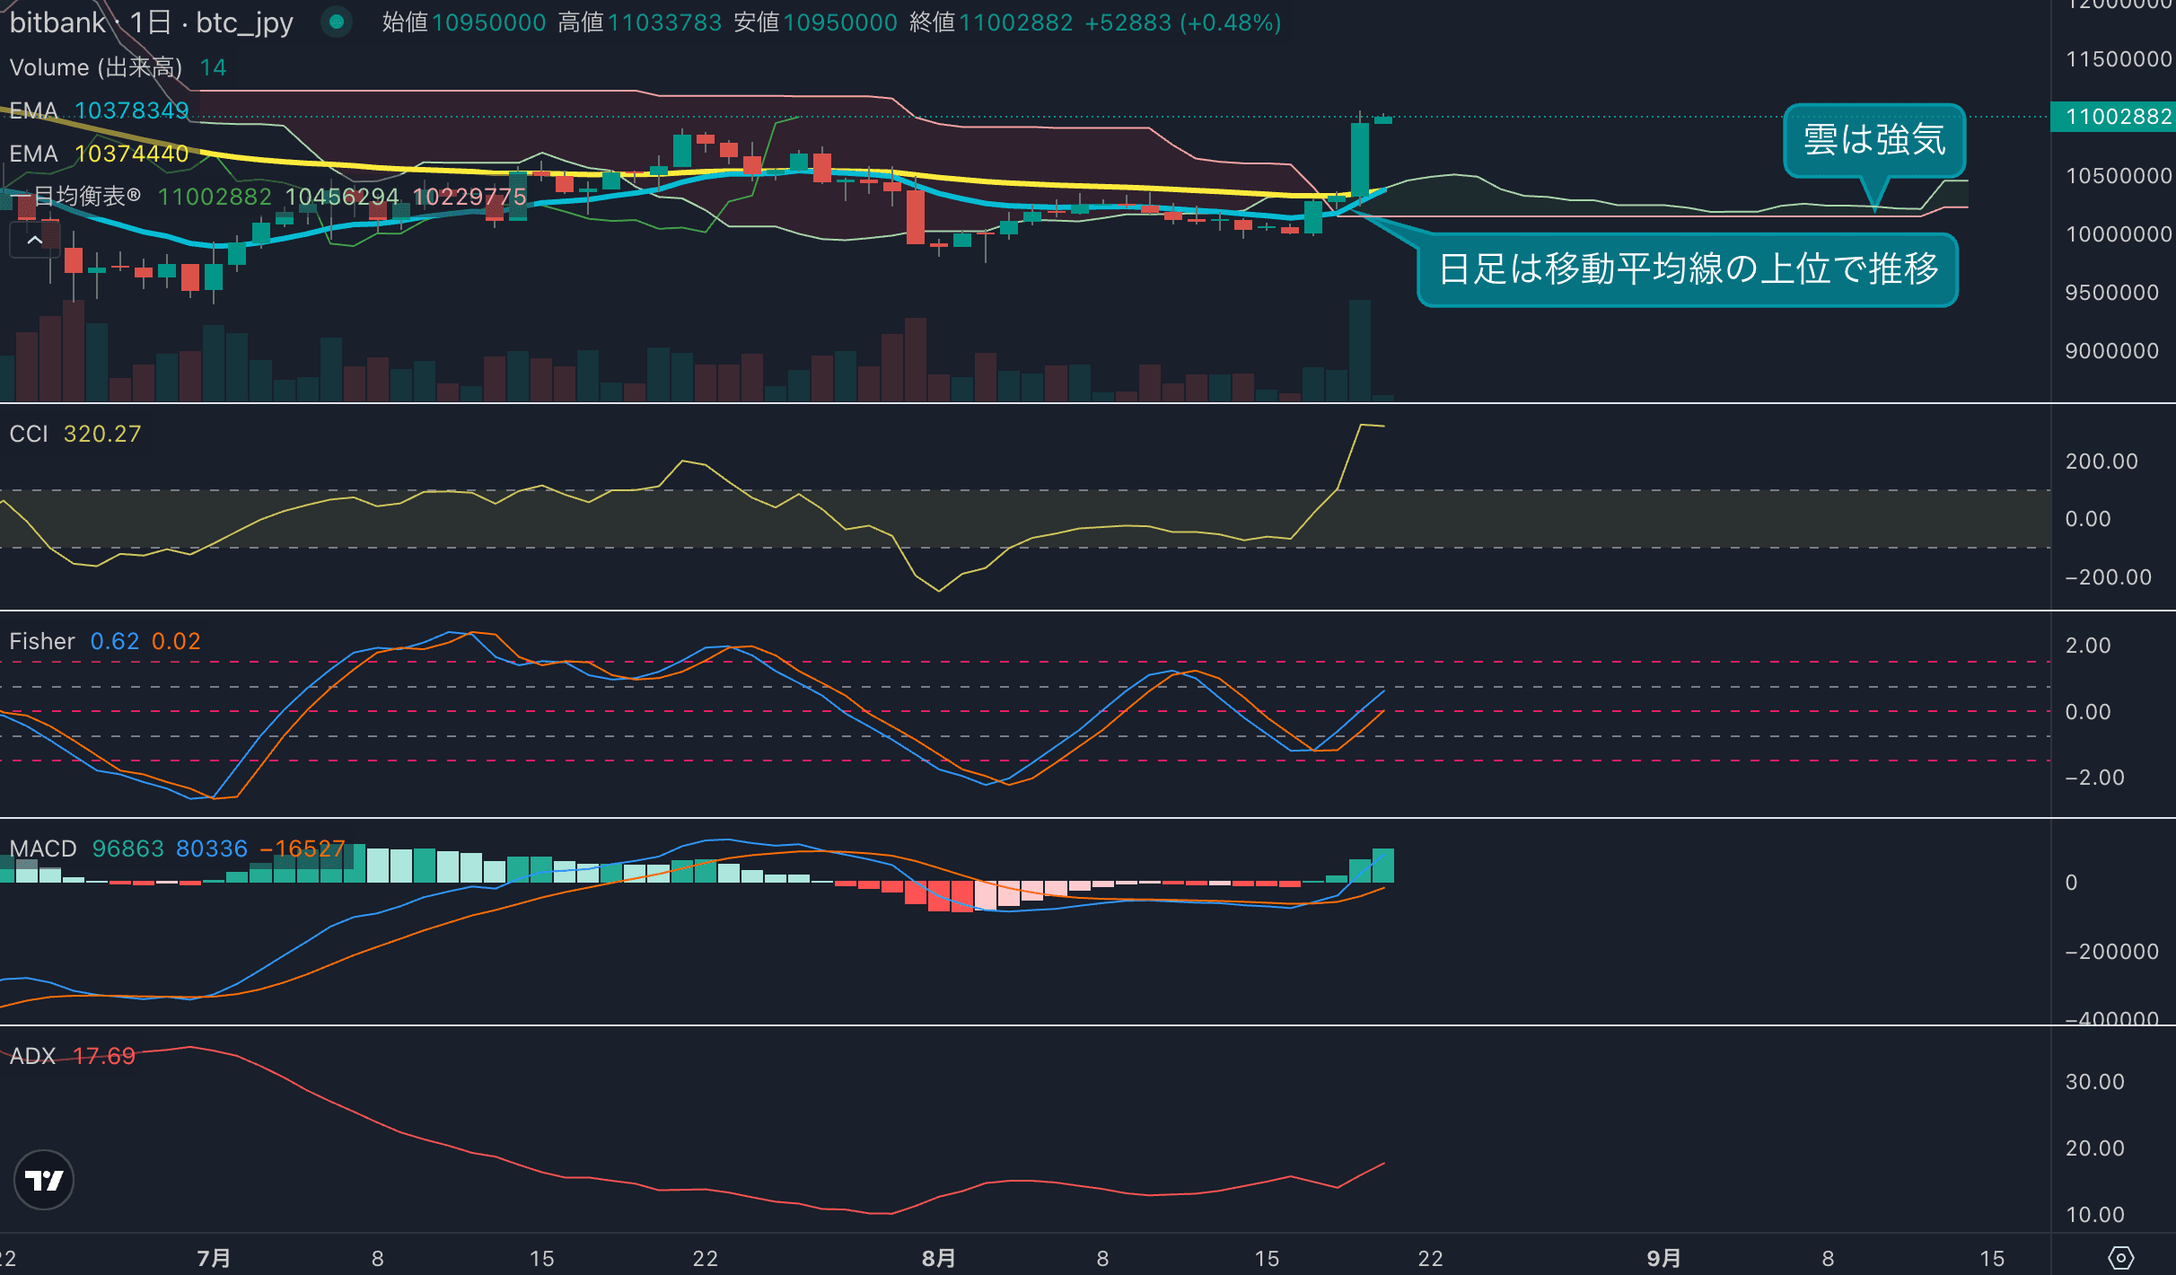
Task: Click the MACD histogram value −16527
Action: coord(303,849)
